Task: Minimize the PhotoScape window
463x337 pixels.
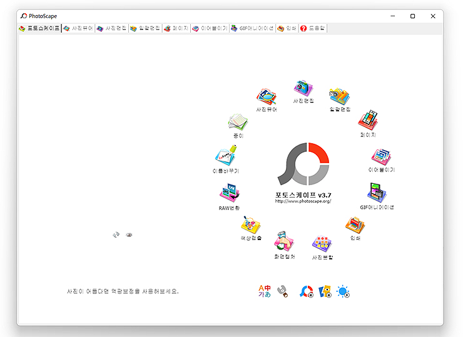Action: click(x=393, y=16)
